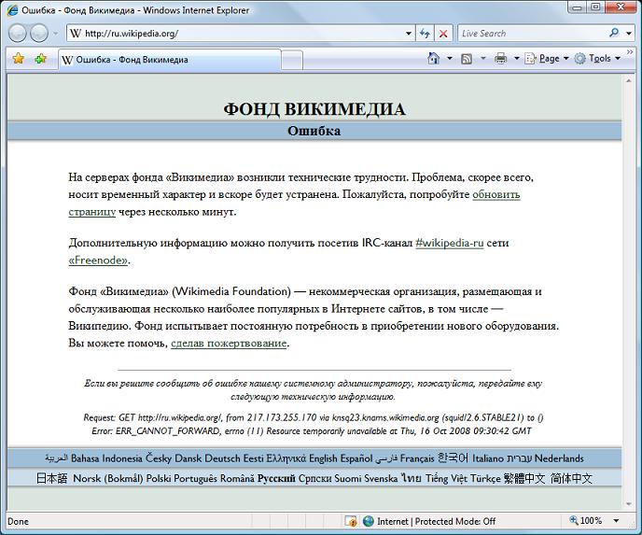Select Suomi language link

pyautogui.click(x=348, y=478)
